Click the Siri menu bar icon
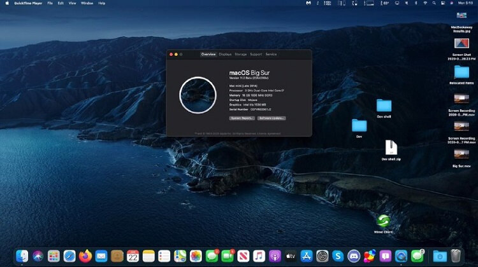Image resolution: width=478 pixels, height=267 pixels. [x=451, y=3]
